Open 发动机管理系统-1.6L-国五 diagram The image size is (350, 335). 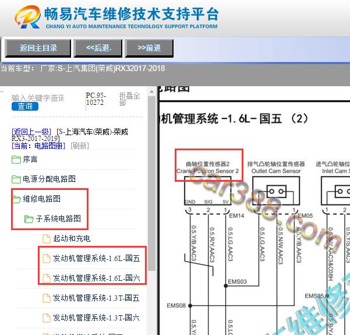[97, 259]
